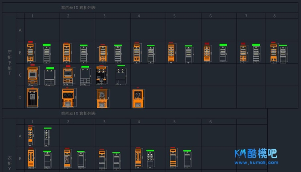Select the dark wireframe cabinet in upper cell C3
This screenshot has height=172, width=301.
(x=121, y=76)
